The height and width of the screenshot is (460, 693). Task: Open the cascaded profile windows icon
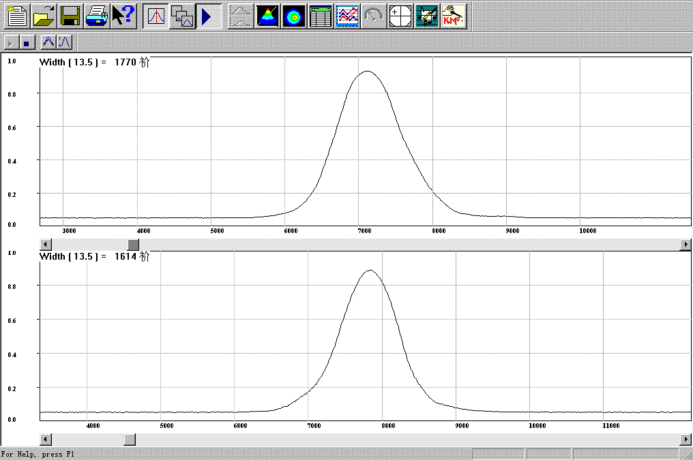click(182, 16)
